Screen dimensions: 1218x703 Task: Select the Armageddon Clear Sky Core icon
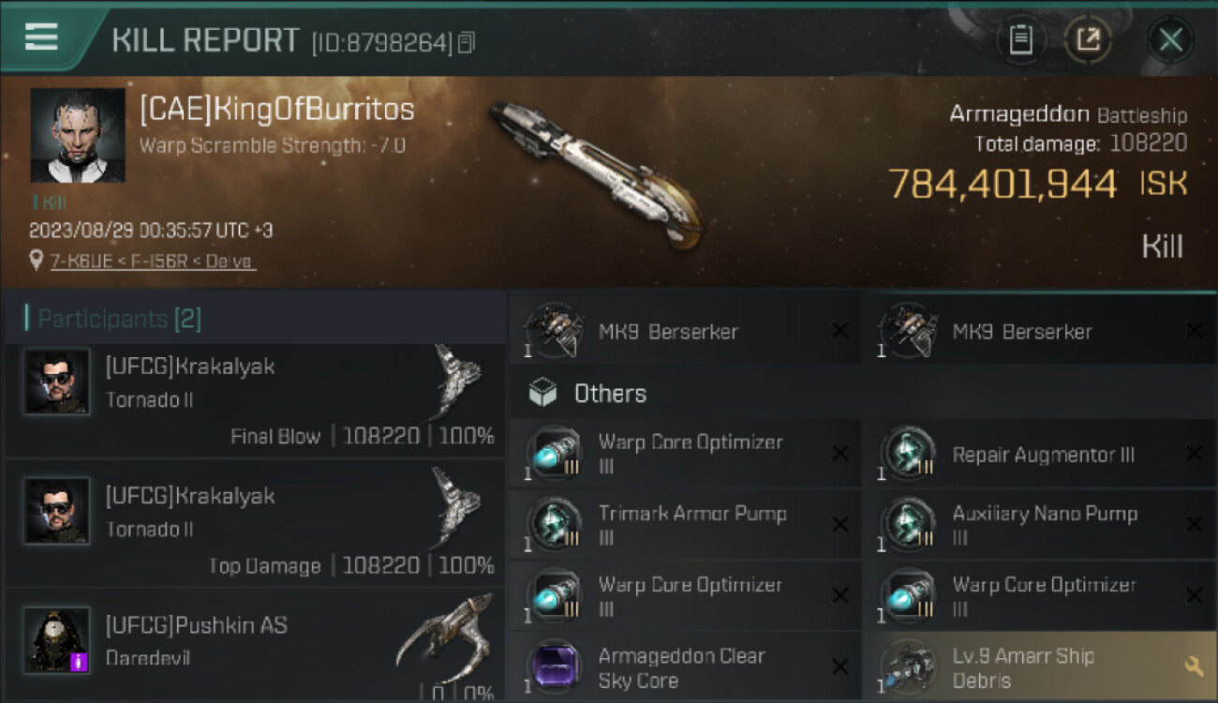[554, 667]
